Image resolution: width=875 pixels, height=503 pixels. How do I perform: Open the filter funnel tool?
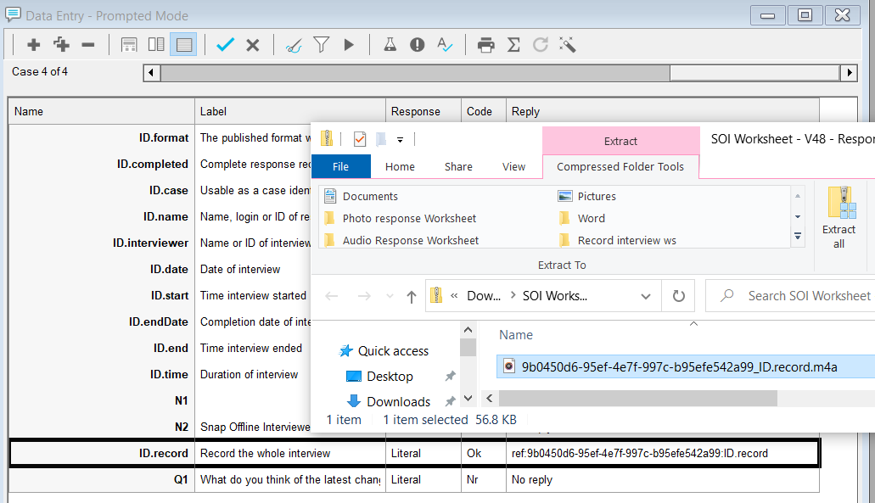click(321, 45)
